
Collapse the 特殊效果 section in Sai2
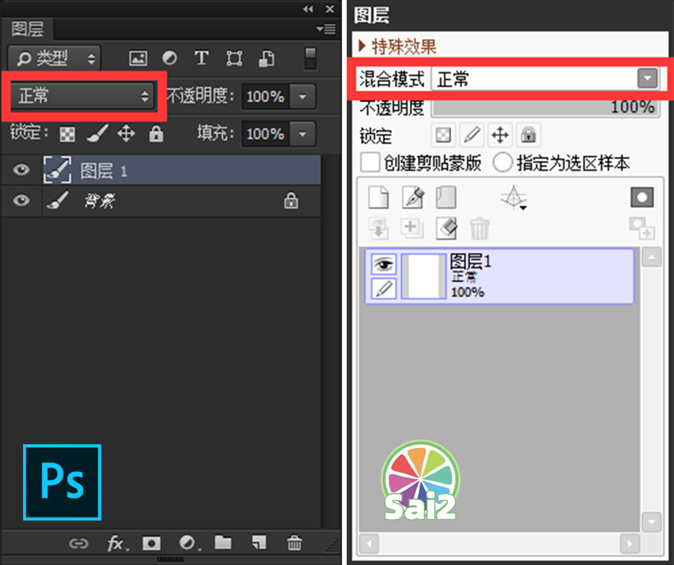click(363, 47)
